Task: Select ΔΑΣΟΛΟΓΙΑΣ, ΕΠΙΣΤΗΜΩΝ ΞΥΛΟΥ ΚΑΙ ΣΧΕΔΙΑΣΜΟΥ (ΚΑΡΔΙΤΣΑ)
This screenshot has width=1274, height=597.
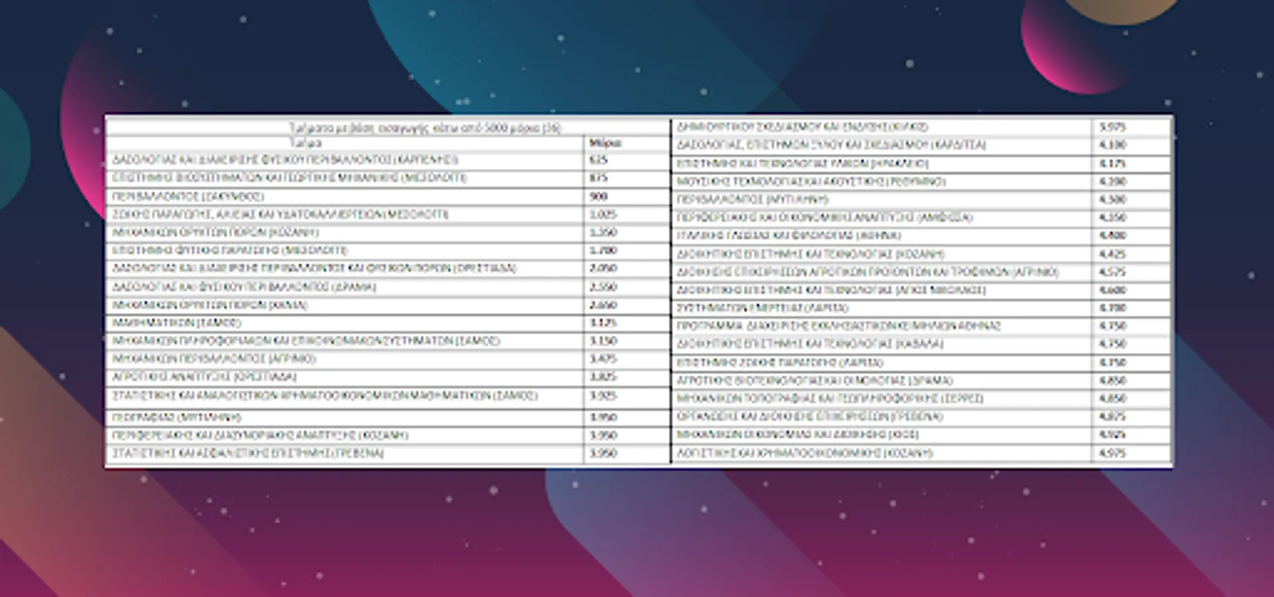Action: pos(831,145)
